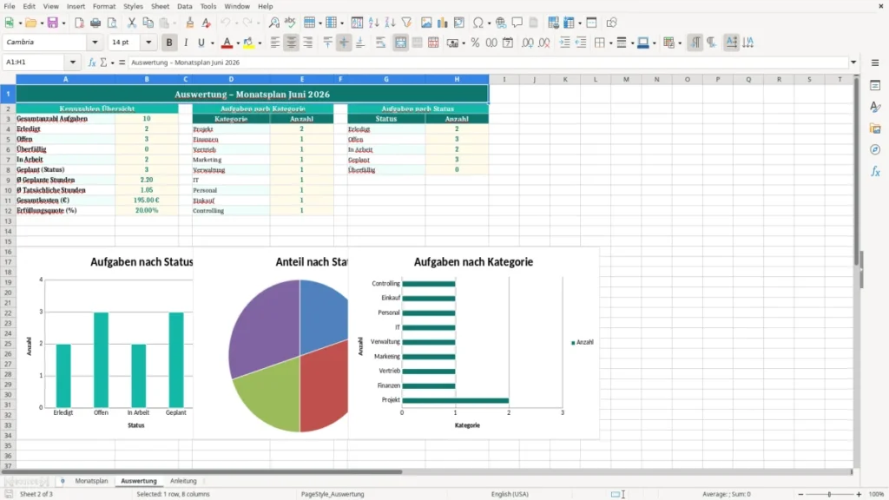Click the Print icon
The image size is (889, 500).
(95, 23)
